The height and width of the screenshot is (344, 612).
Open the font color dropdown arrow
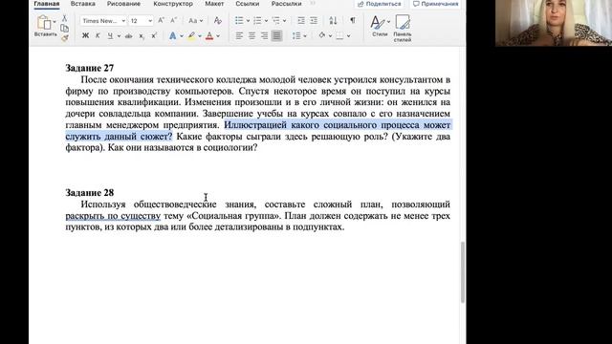(218, 36)
